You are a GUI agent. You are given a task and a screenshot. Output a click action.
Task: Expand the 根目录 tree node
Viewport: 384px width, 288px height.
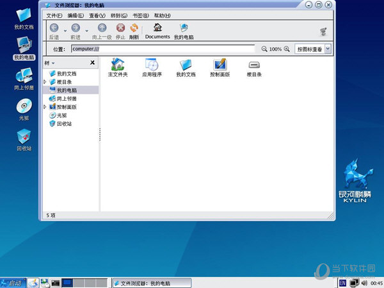click(x=45, y=81)
